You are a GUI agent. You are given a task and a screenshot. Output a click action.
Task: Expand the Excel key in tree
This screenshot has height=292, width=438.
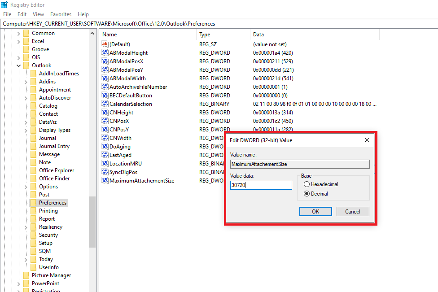19,41
